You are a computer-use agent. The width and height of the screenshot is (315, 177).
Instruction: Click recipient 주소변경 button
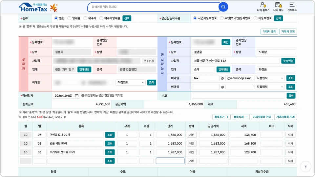(288, 61)
